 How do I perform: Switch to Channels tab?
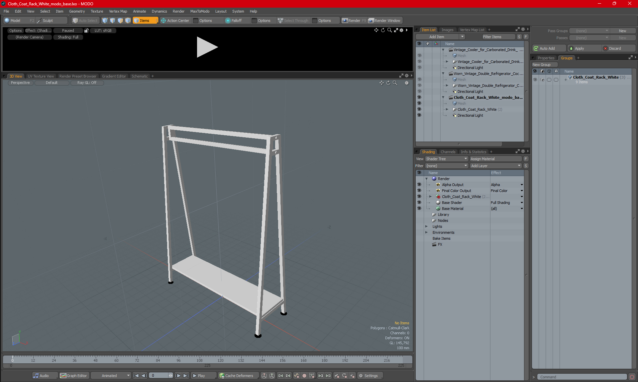coord(448,152)
